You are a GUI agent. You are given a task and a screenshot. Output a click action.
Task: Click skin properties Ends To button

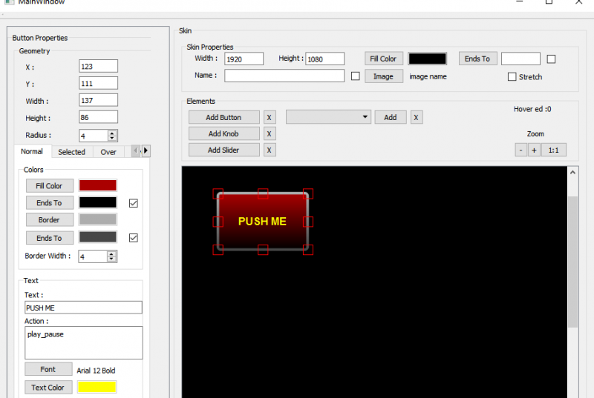[x=477, y=59]
